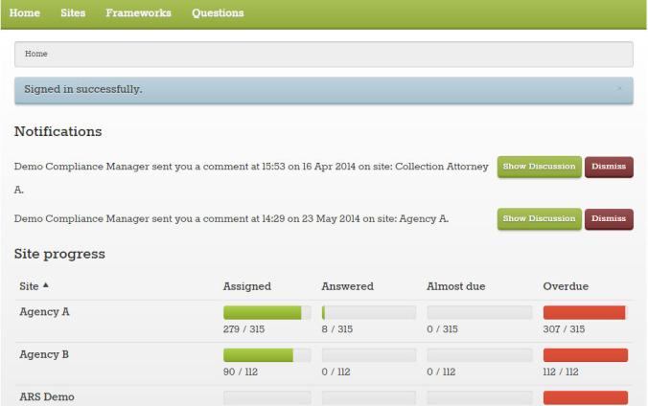Viewport: 648px width, 406px height.
Task: Click the Almost due column header
Action: tap(456, 286)
